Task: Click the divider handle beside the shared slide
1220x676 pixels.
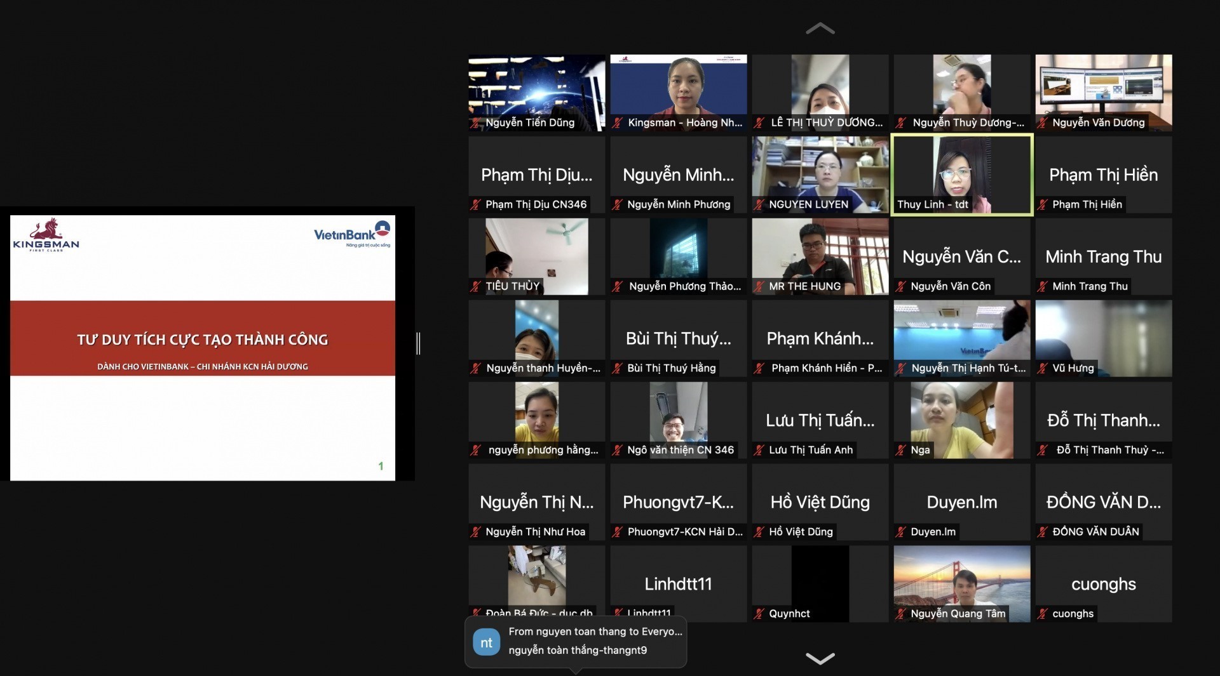Action: 418,343
